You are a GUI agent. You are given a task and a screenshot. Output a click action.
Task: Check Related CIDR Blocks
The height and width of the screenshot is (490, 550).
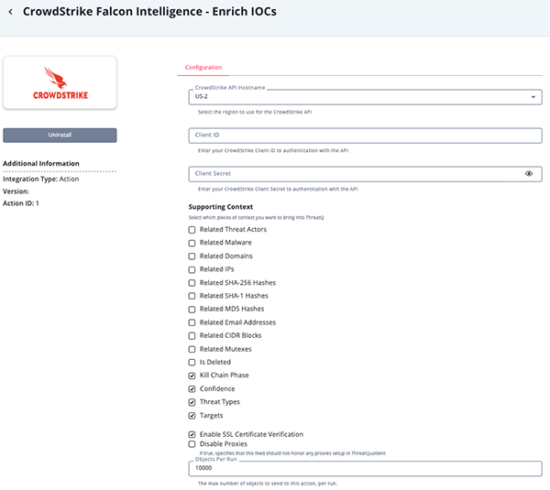[x=192, y=336]
